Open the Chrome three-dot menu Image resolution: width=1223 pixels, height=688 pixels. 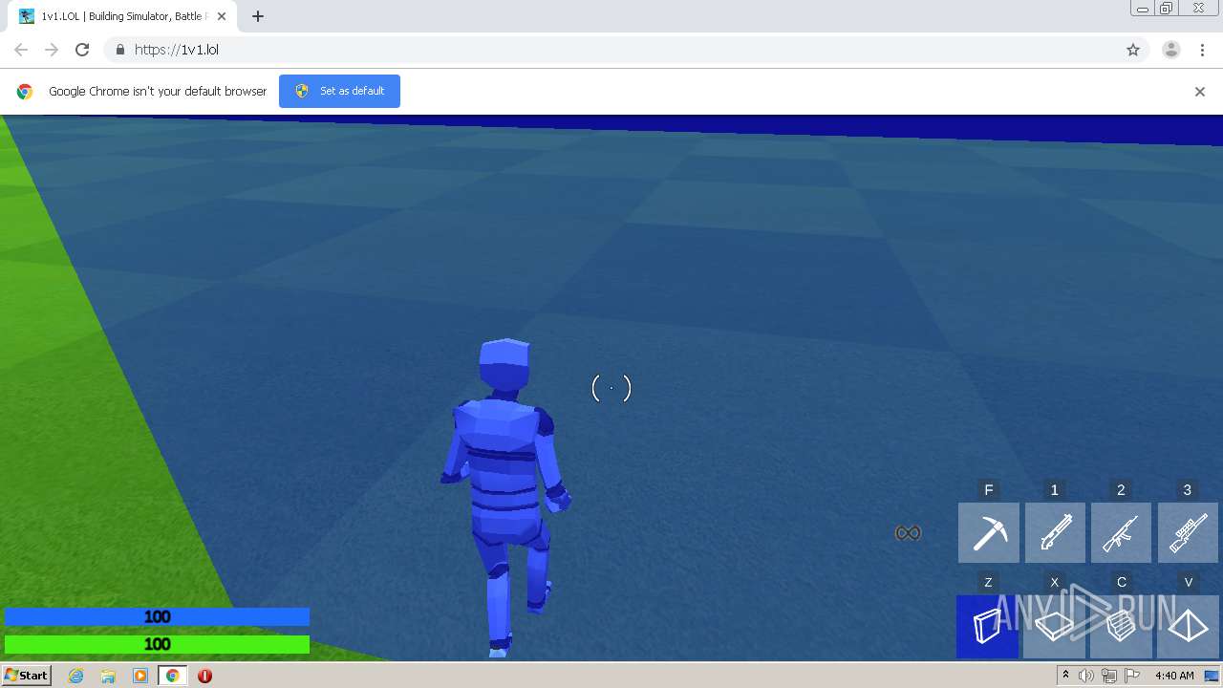point(1202,50)
